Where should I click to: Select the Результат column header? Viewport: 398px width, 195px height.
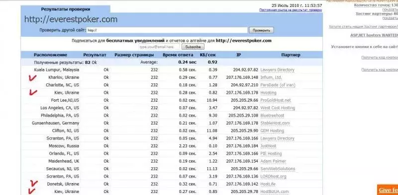point(95,55)
